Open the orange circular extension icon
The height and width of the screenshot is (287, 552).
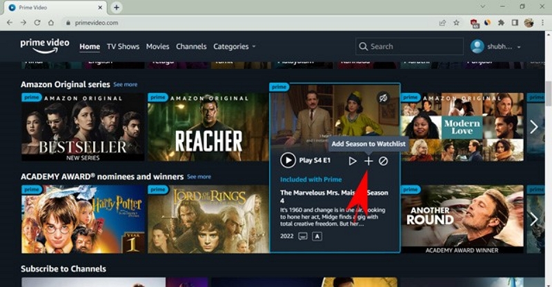click(488, 23)
